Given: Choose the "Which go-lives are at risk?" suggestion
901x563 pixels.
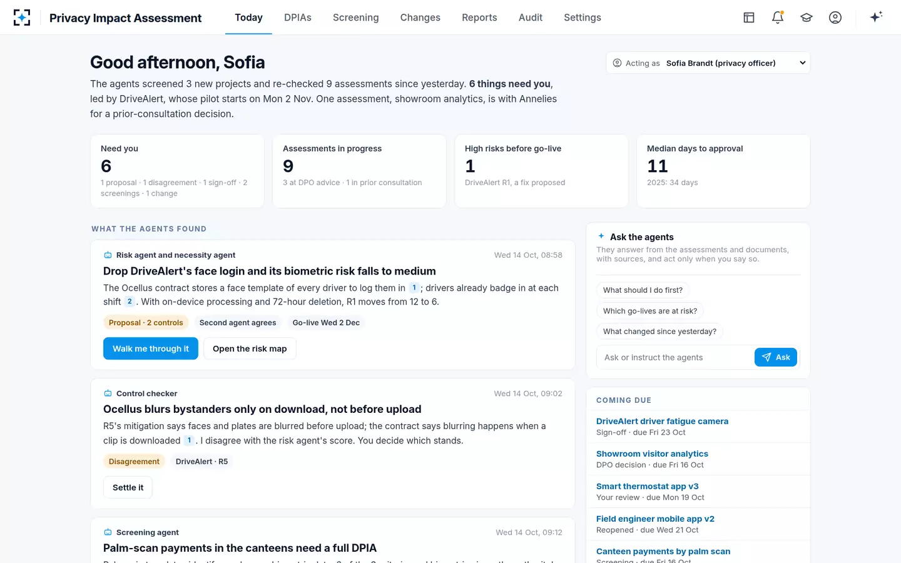Looking at the screenshot, I should coord(650,311).
